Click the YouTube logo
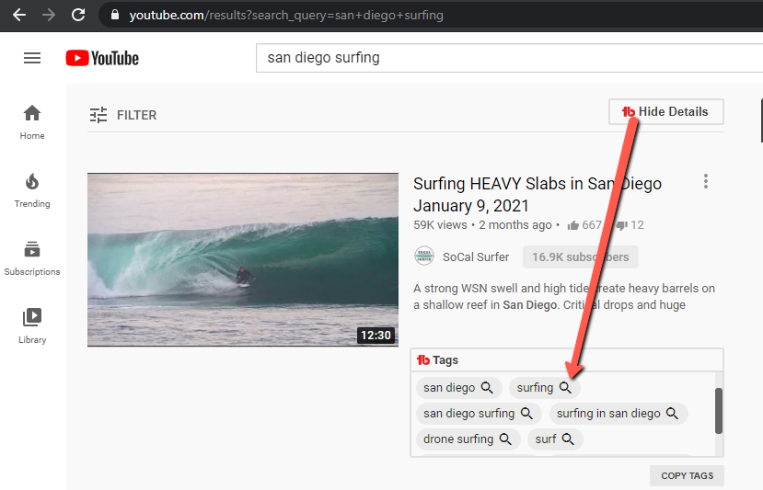Viewport: 763px width, 490px height. pyautogui.click(x=102, y=58)
